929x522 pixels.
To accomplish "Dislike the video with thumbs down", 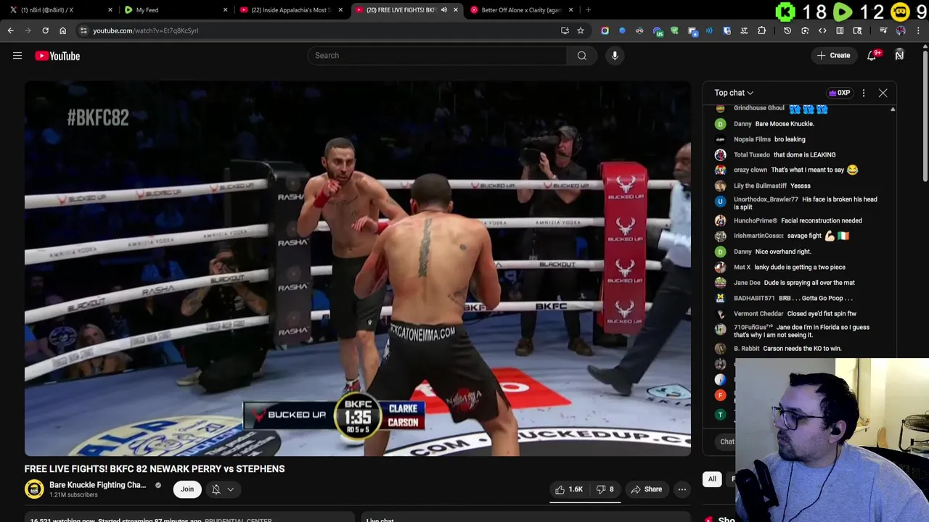I will (x=605, y=489).
